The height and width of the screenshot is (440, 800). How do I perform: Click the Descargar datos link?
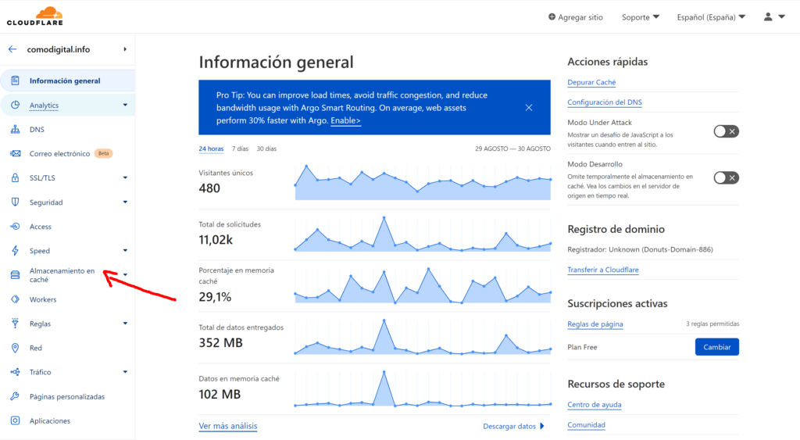509,426
